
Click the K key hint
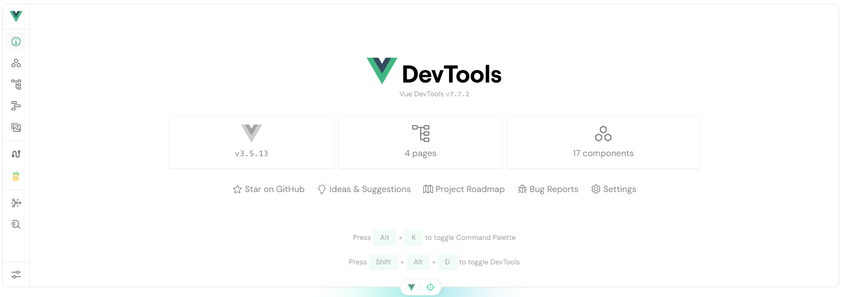point(414,238)
